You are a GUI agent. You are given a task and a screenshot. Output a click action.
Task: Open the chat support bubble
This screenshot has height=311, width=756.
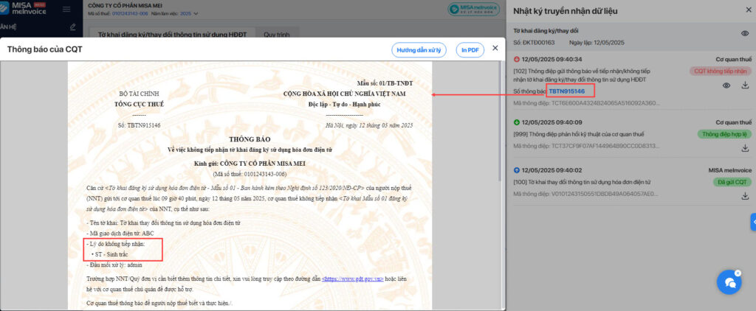pyautogui.click(x=729, y=282)
